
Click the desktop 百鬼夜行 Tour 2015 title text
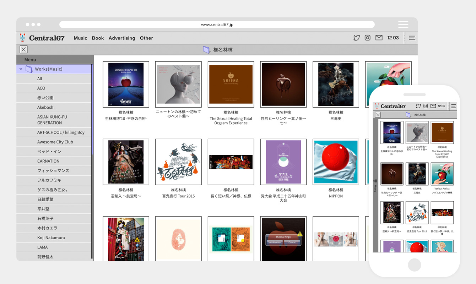point(178,196)
